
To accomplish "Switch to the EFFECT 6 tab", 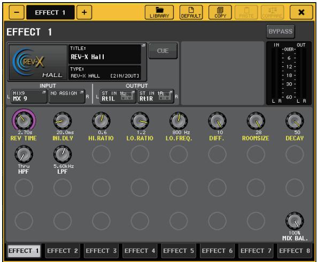I will pos(217,251).
